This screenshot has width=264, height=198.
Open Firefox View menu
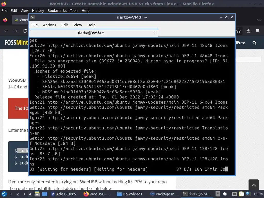pyautogui.click(x=24, y=10)
